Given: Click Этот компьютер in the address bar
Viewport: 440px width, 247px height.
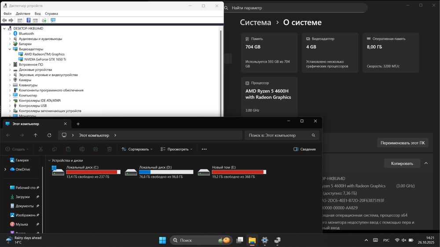Looking at the screenshot, I should point(94,135).
